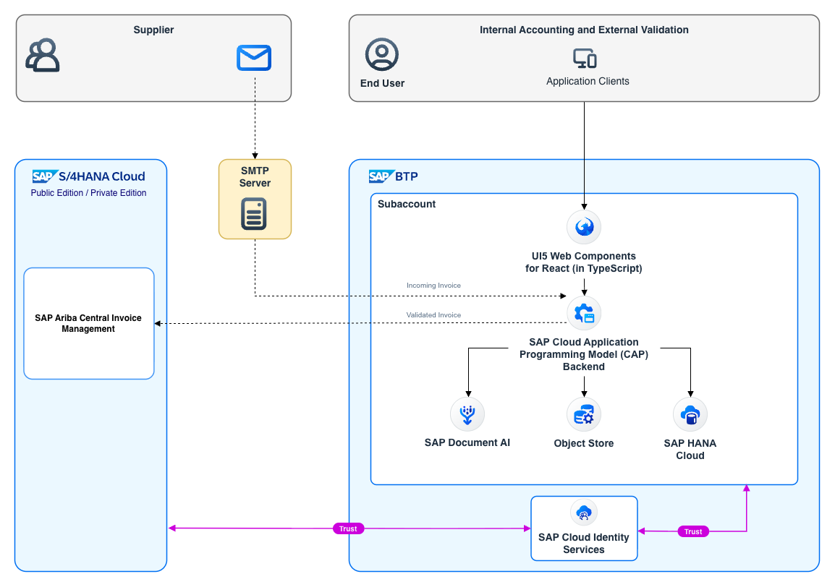Click the 'BTP' title text
The image size is (835, 587).
407,176
